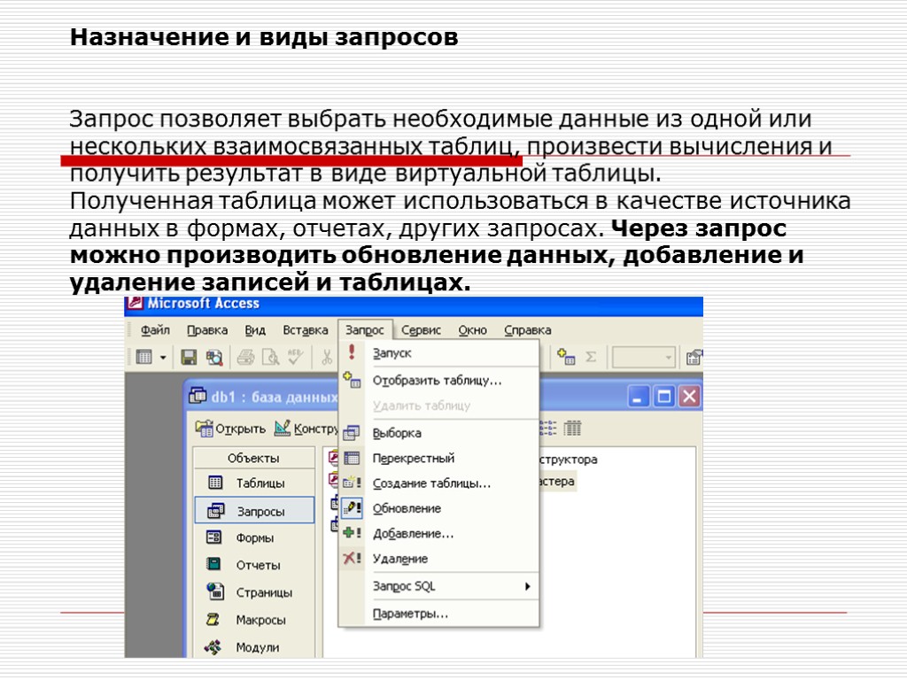Choose the Удаление query type
The height and width of the screenshot is (680, 907).
coord(439,559)
